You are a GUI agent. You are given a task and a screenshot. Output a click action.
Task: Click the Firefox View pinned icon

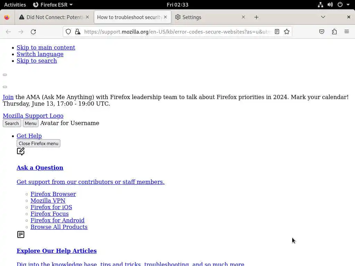[7, 17]
